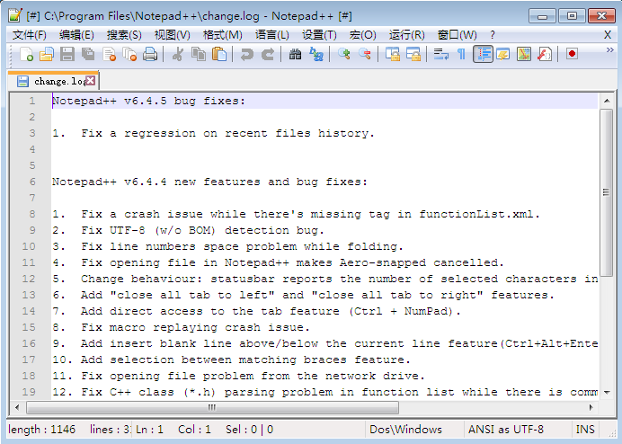
Task: Toggle Word wrap toolbar icon
Action: (x=441, y=54)
